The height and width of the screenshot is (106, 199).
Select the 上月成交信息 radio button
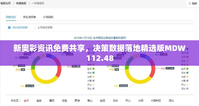point(34,27)
